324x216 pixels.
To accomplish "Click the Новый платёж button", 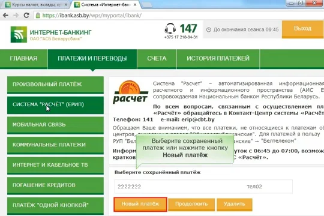I will (140, 205).
